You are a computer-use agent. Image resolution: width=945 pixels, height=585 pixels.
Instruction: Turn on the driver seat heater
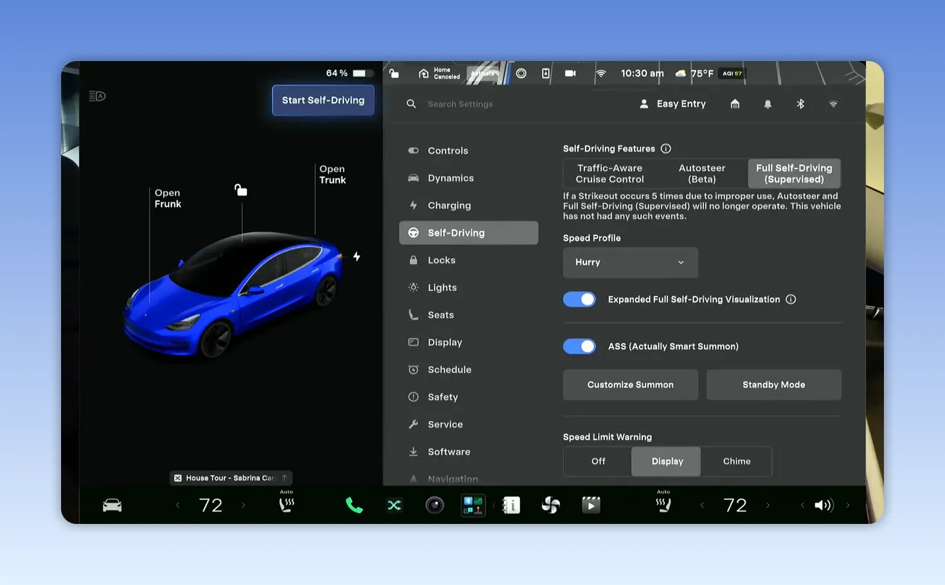click(x=287, y=503)
